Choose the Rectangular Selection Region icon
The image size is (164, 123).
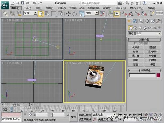click(54, 14)
